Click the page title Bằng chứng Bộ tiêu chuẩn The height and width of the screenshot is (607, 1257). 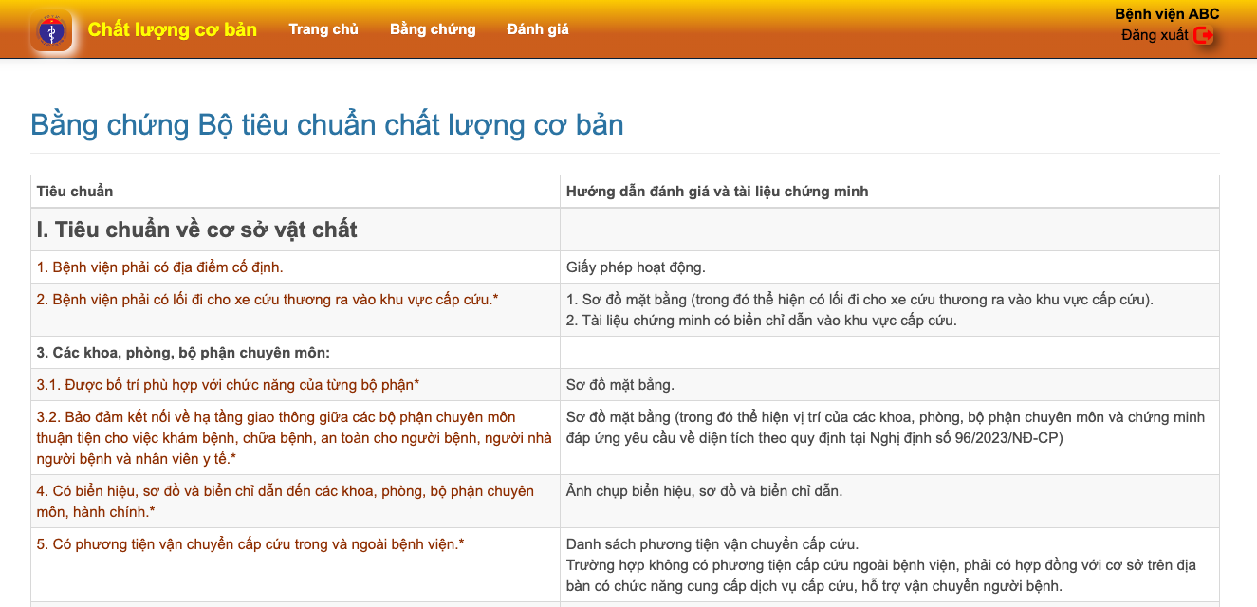(327, 125)
